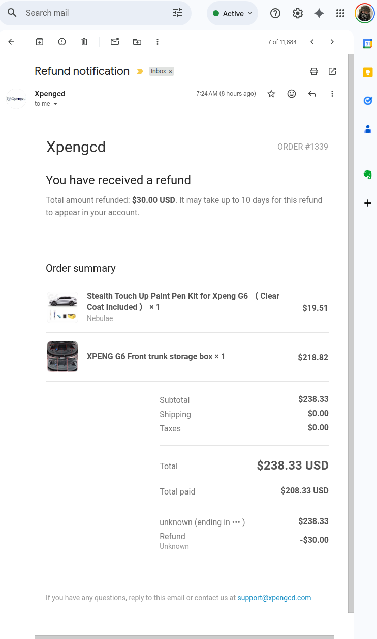
Task: Reply to Xpengcd's message
Action: tap(312, 94)
